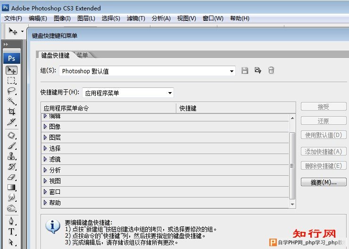Select the Spot Healing Brush tool

click(12, 135)
